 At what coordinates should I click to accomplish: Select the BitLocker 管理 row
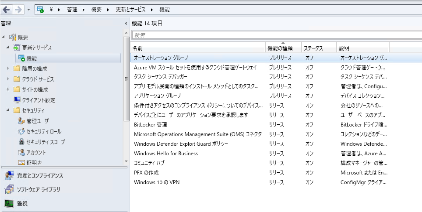[276, 125]
